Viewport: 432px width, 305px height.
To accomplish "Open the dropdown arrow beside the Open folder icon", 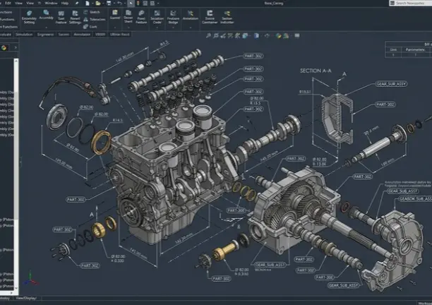I will coord(103,4).
